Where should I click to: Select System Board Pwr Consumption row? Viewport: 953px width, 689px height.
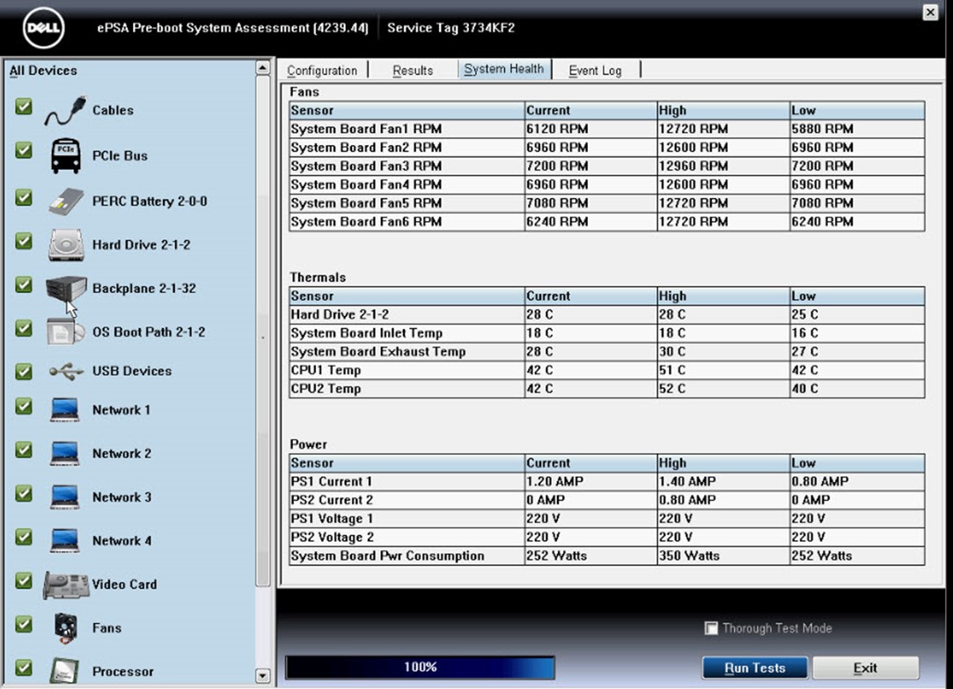coord(606,556)
